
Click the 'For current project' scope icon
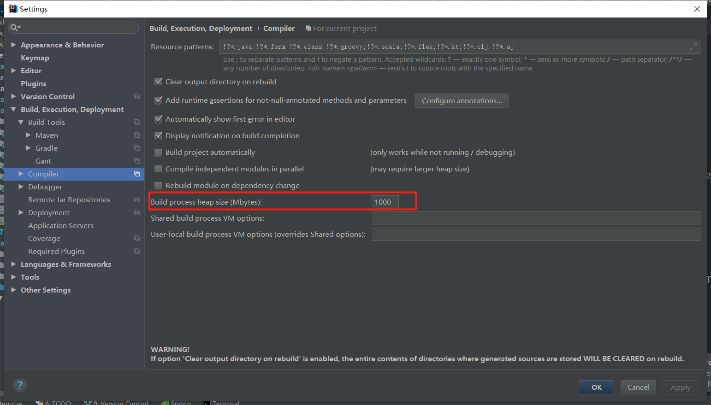click(x=308, y=28)
